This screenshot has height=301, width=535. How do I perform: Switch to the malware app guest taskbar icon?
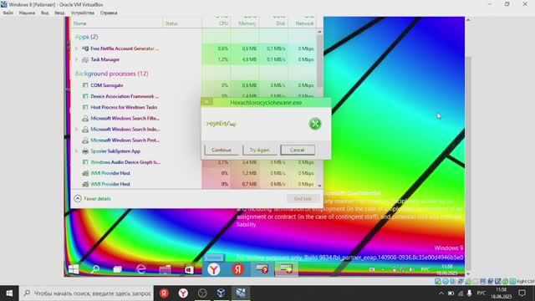click(x=262, y=269)
